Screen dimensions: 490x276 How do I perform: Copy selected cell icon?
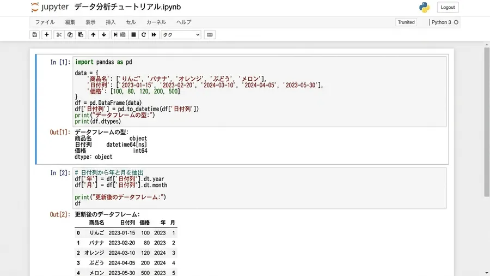coord(70,35)
